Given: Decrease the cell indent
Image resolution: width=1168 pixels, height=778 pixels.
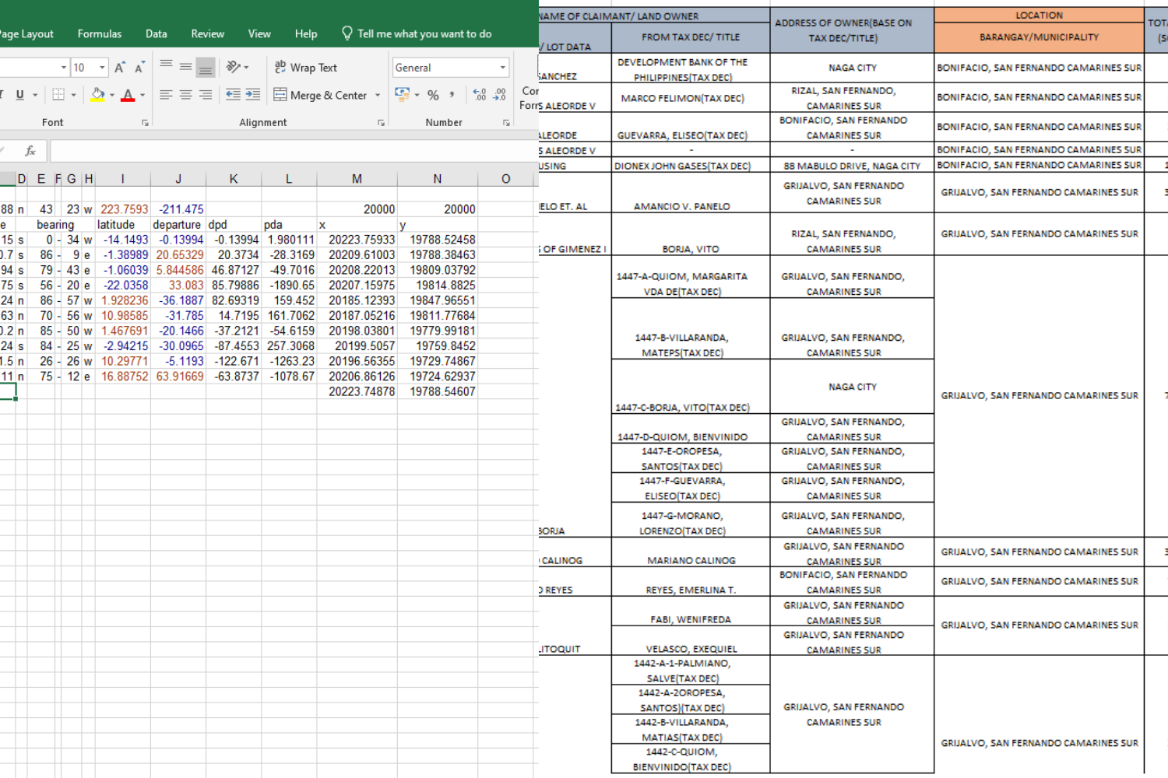Looking at the screenshot, I should (x=233, y=95).
